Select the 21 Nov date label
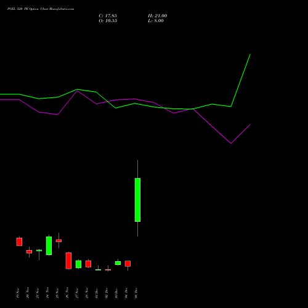The image size is (308, 308). tap(38, 293)
